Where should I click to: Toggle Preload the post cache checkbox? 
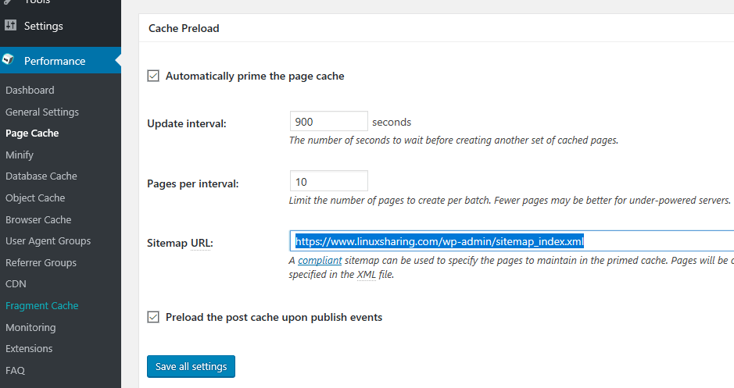point(153,317)
